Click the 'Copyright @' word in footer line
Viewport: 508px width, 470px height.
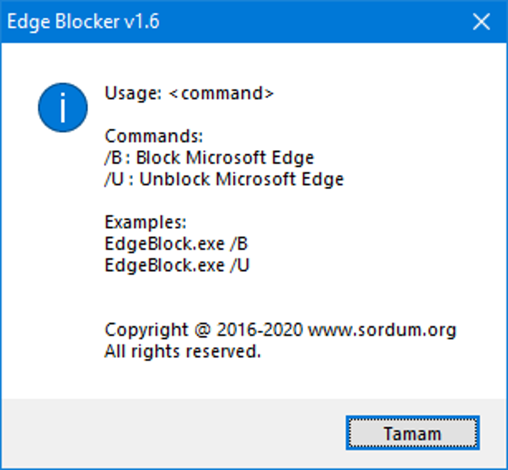[158, 330]
